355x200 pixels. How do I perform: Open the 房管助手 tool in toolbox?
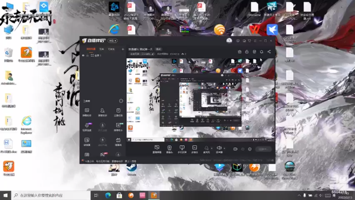(x=103, y=112)
